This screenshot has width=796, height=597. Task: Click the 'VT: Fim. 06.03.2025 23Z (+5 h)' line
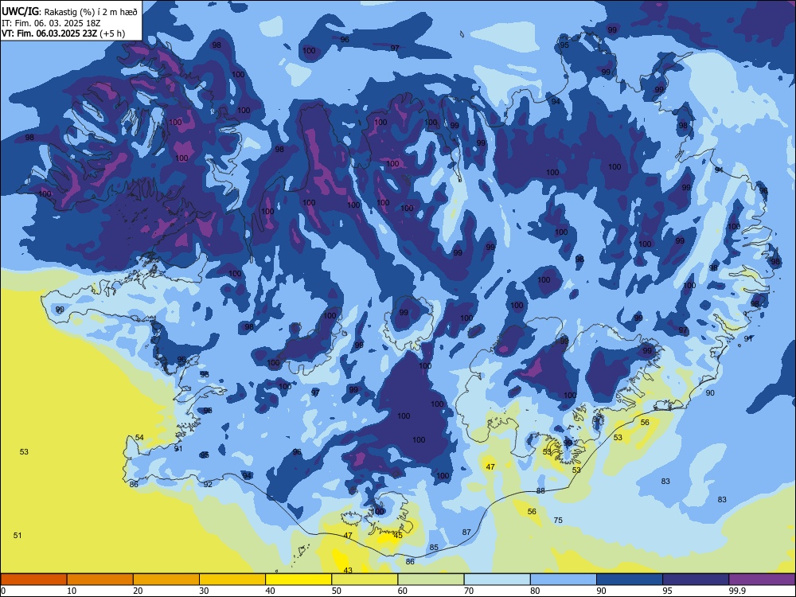point(64,33)
